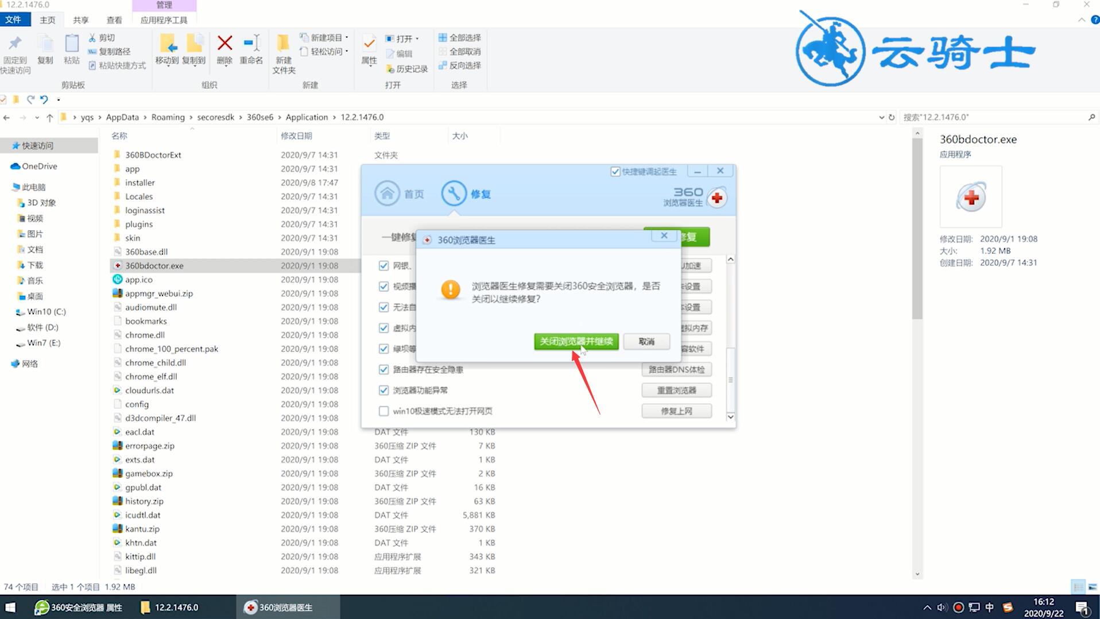Switch to the 应用程序工具 tab
Viewport: 1100px width, 619px height.
(x=164, y=20)
